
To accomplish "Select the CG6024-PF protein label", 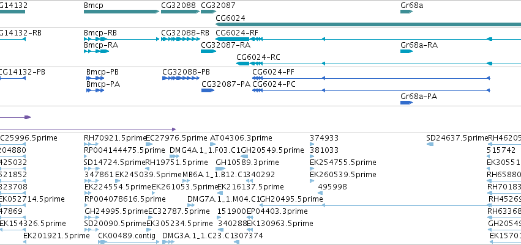I will click(x=274, y=72).
